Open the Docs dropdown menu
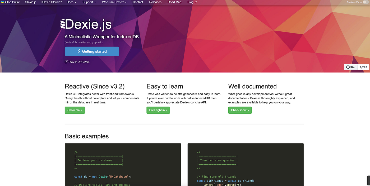370x186 pixels. point(71,2)
